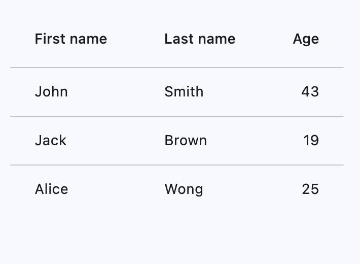Click empty header space between Last name and Age
This screenshot has width=360, height=264.
click(264, 39)
